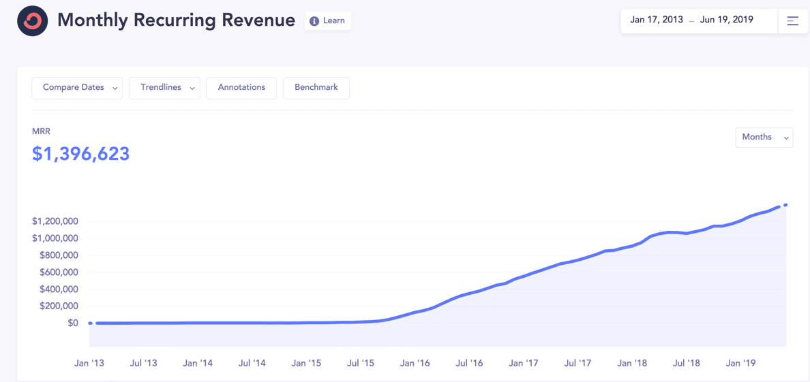Viewport: 810px width, 382px height.
Task: Click the chart line above Jan '17
Action: (524, 276)
